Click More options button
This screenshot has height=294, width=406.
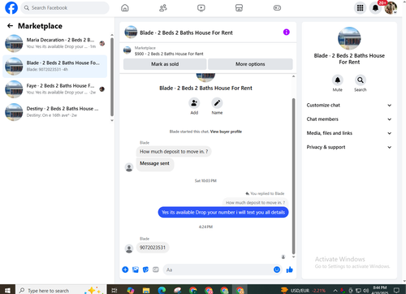pyautogui.click(x=250, y=64)
